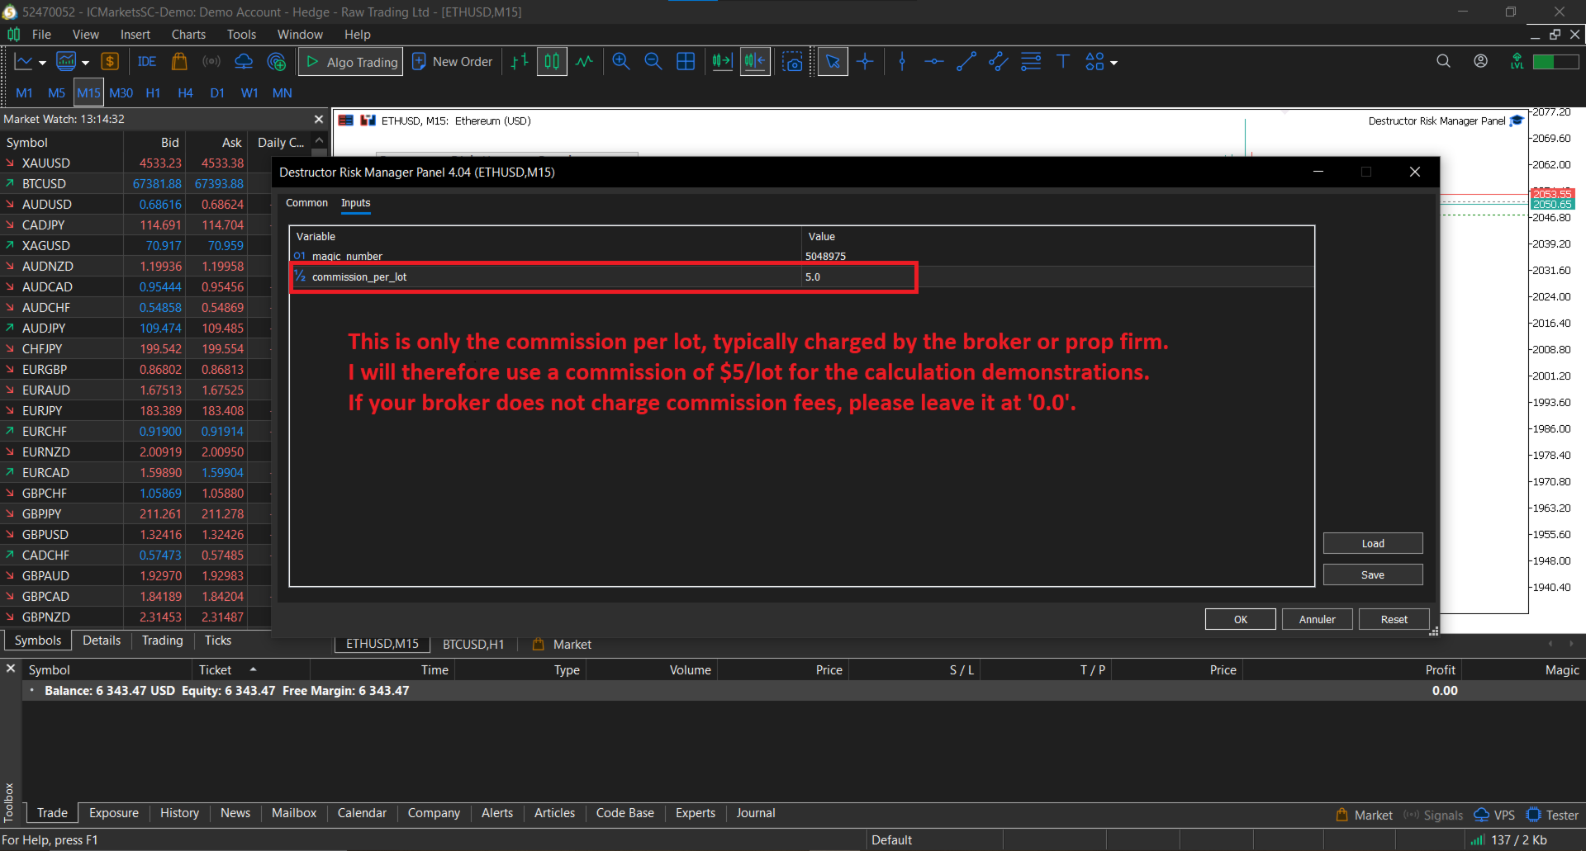Open the Signals broadcast toolbar icon
The image size is (1586, 851).
(211, 62)
